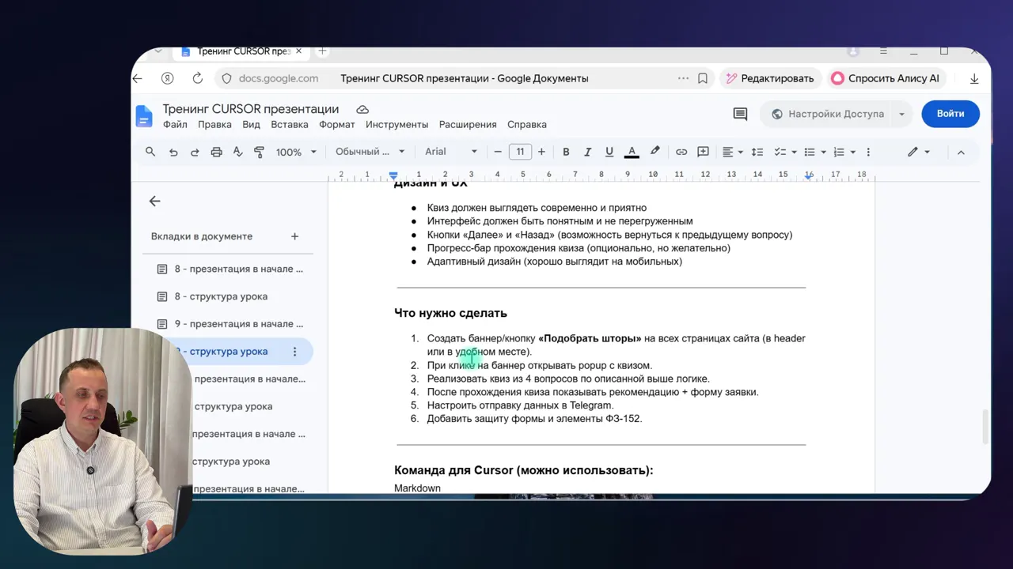Open line and paragraph spacing options
The height and width of the screenshot is (569, 1013).
pos(757,152)
